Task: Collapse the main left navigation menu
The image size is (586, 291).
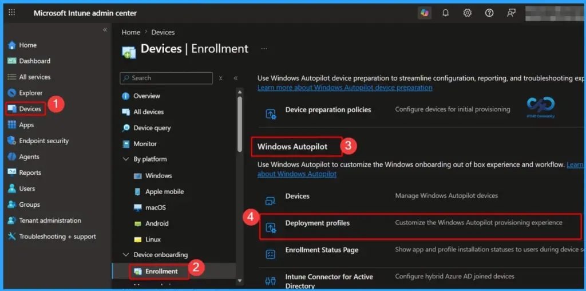Action: pyautogui.click(x=105, y=30)
